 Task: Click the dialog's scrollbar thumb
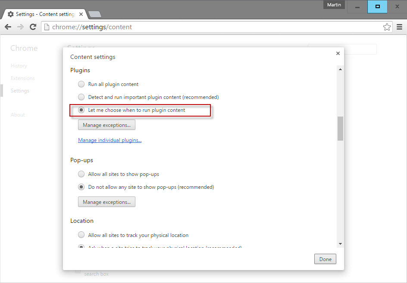(340, 129)
